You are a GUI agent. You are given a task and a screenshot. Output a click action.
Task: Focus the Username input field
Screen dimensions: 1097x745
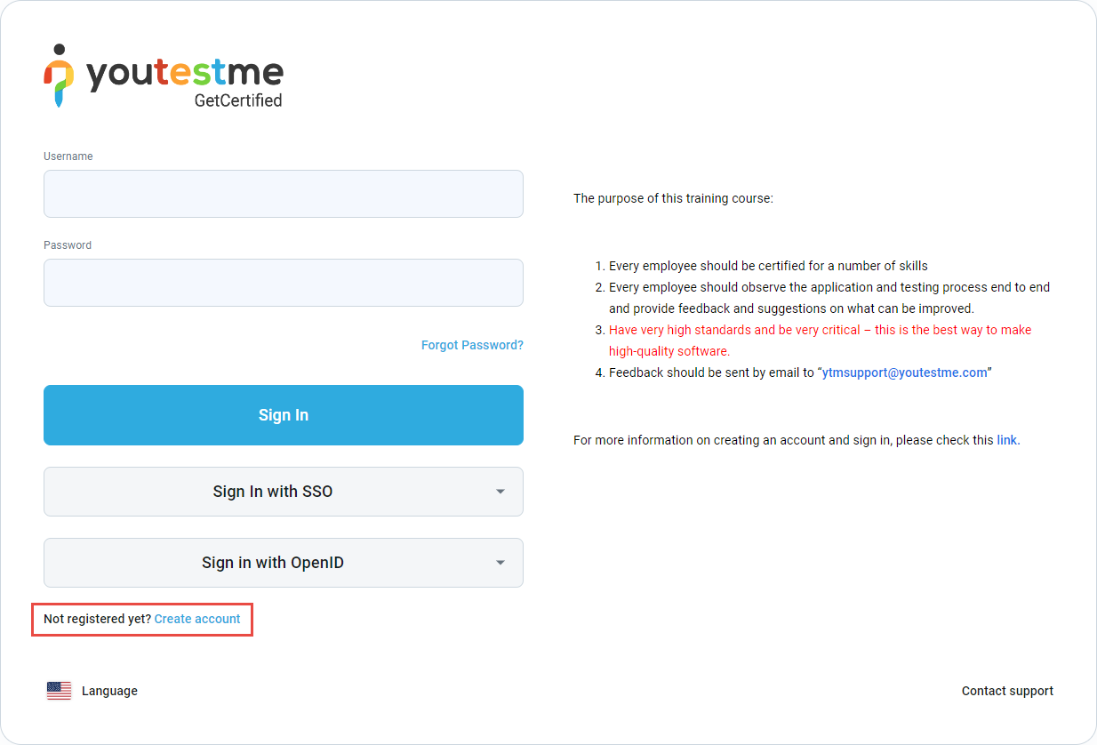coord(284,194)
